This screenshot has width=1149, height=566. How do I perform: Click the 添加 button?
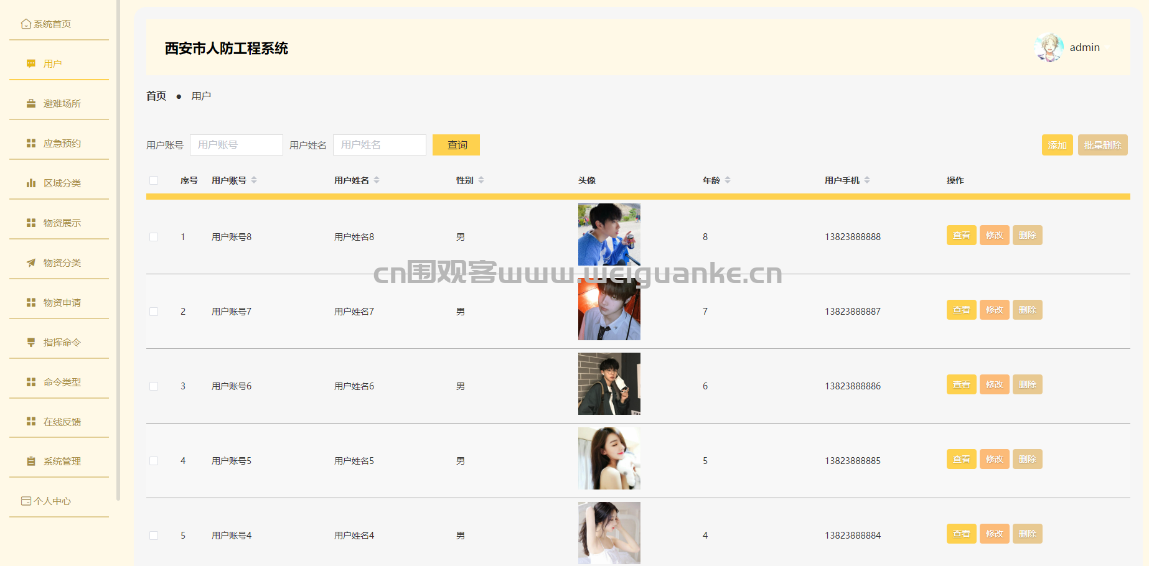tap(1057, 145)
